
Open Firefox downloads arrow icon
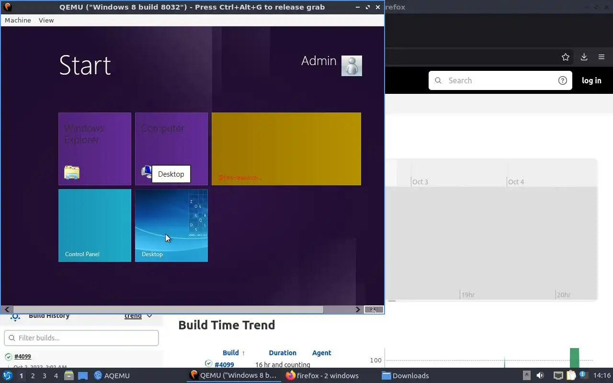pos(584,57)
